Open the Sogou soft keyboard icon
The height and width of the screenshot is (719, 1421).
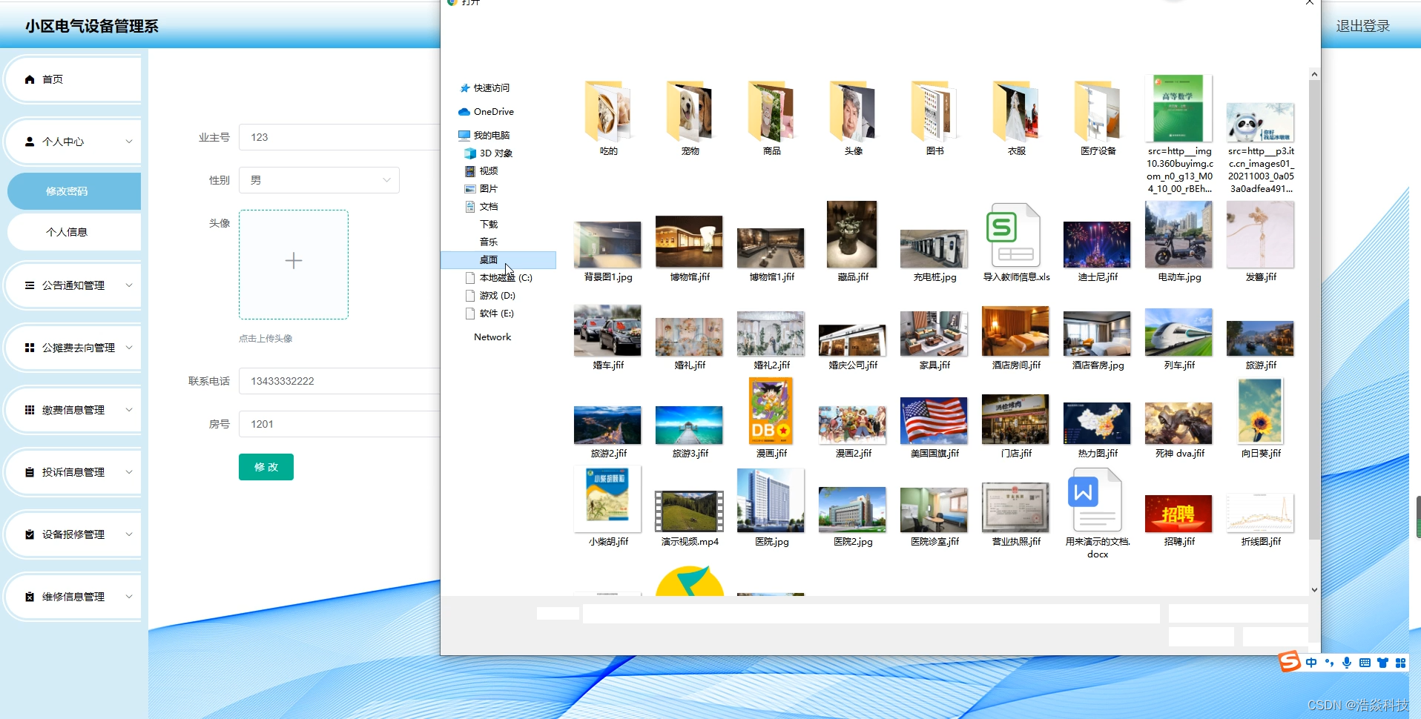pyautogui.click(x=1365, y=663)
